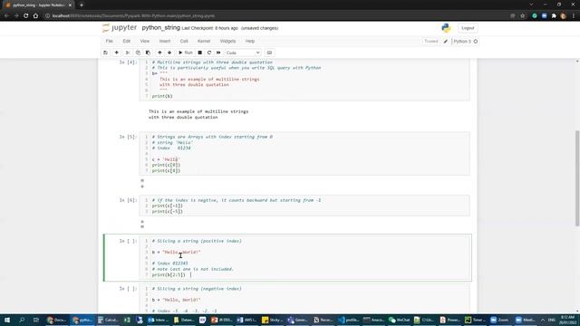
Task: Run the selected cell
Action: click(186, 53)
